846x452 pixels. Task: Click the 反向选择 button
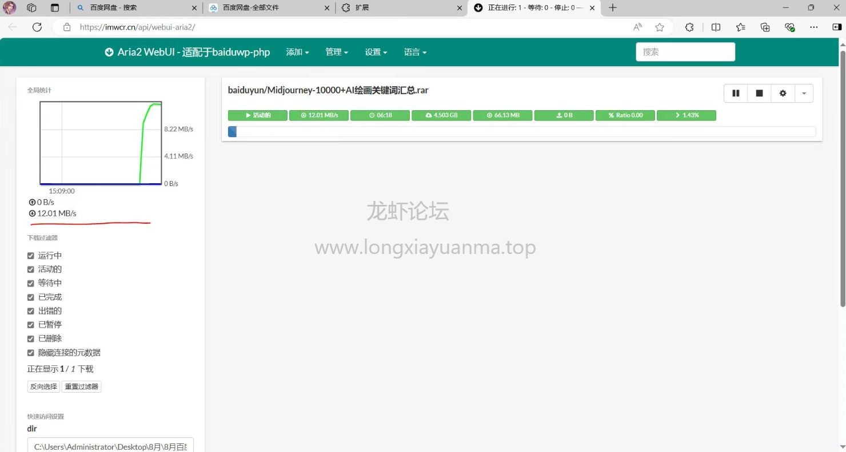coord(43,386)
